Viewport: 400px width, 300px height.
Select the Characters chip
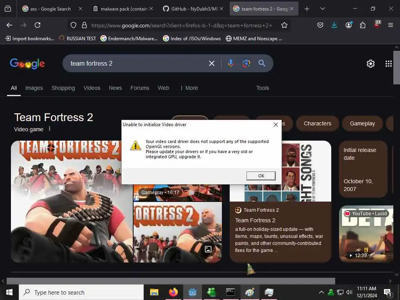coord(317,124)
